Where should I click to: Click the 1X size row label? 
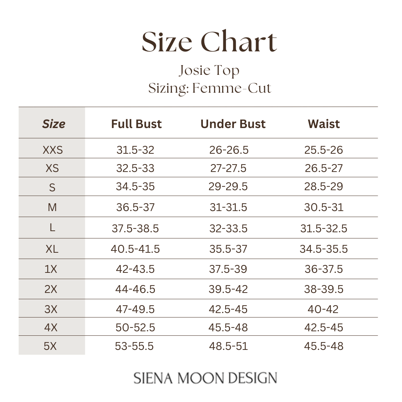coord(51,269)
